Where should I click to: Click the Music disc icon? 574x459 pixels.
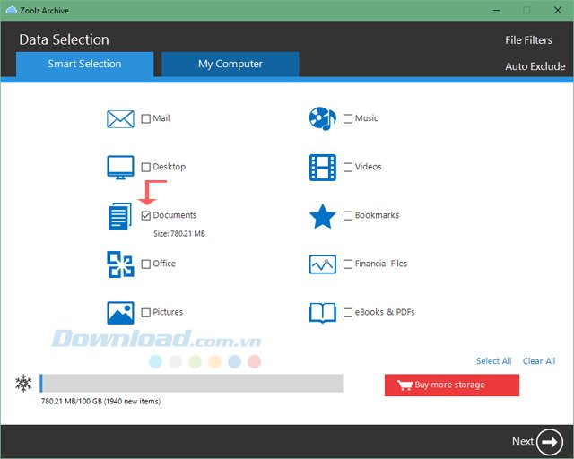point(322,118)
